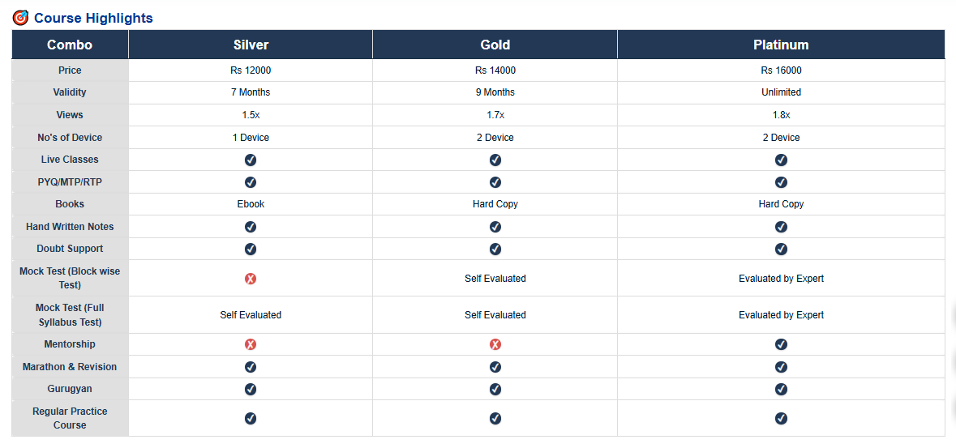
Task: Select the Platinum column header
Action: 781,45
